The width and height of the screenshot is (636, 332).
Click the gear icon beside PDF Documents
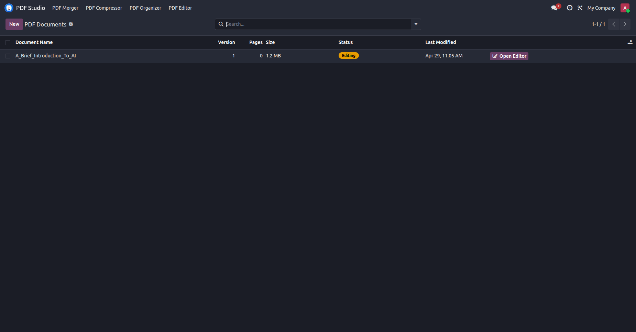point(71,24)
